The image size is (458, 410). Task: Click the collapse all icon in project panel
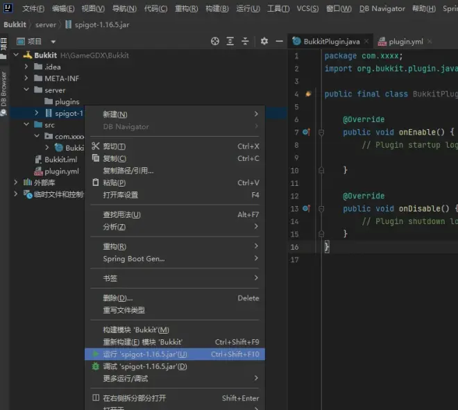pyautogui.click(x=245, y=41)
